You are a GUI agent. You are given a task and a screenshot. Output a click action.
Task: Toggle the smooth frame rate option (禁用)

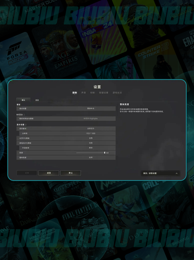point(67,148)
